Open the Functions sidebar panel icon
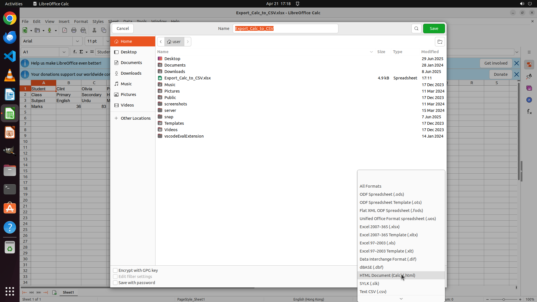This screenshot has height=302, width=537. (529, 112)
